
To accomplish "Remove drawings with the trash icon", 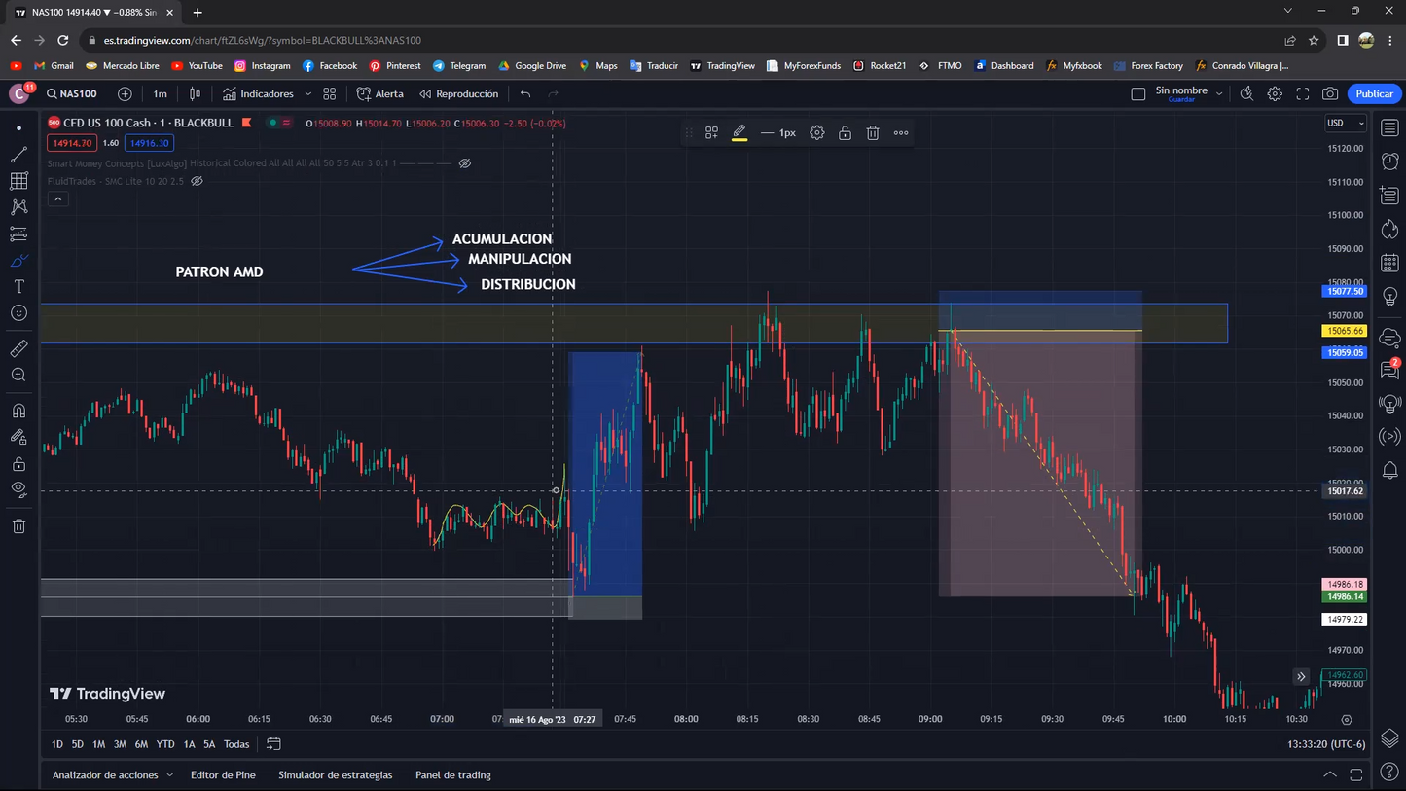I will (18, 526).
